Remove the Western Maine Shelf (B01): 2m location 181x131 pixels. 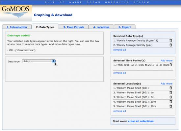point(171,97)
